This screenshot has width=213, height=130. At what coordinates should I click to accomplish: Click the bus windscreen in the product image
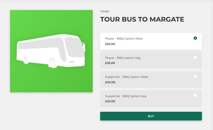74,47
